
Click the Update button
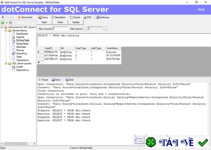coord(76,22)
